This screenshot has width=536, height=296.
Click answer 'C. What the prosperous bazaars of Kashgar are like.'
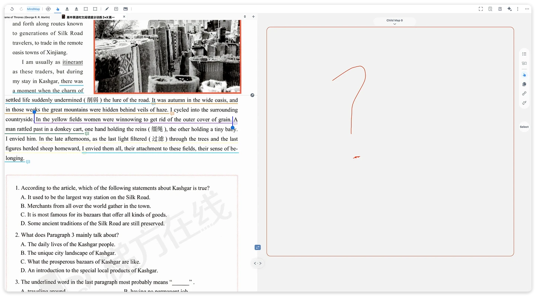(80, 262)
